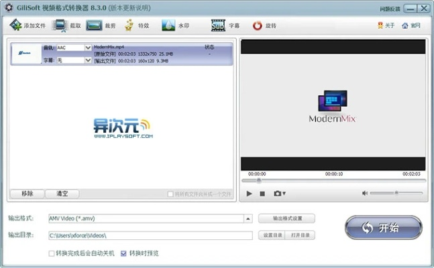Open the 输出格式 AMV Video dropdown arrow
The width and height of the screenshot is (434, 268).
click(x=248, y=218)
